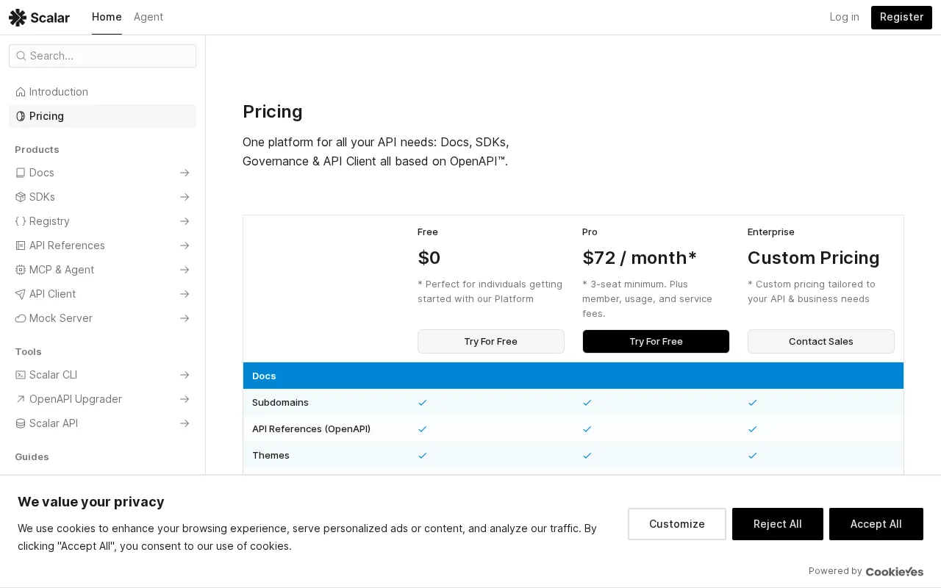
Task: Click the SDKs cube icon
Action: (21, 197)
